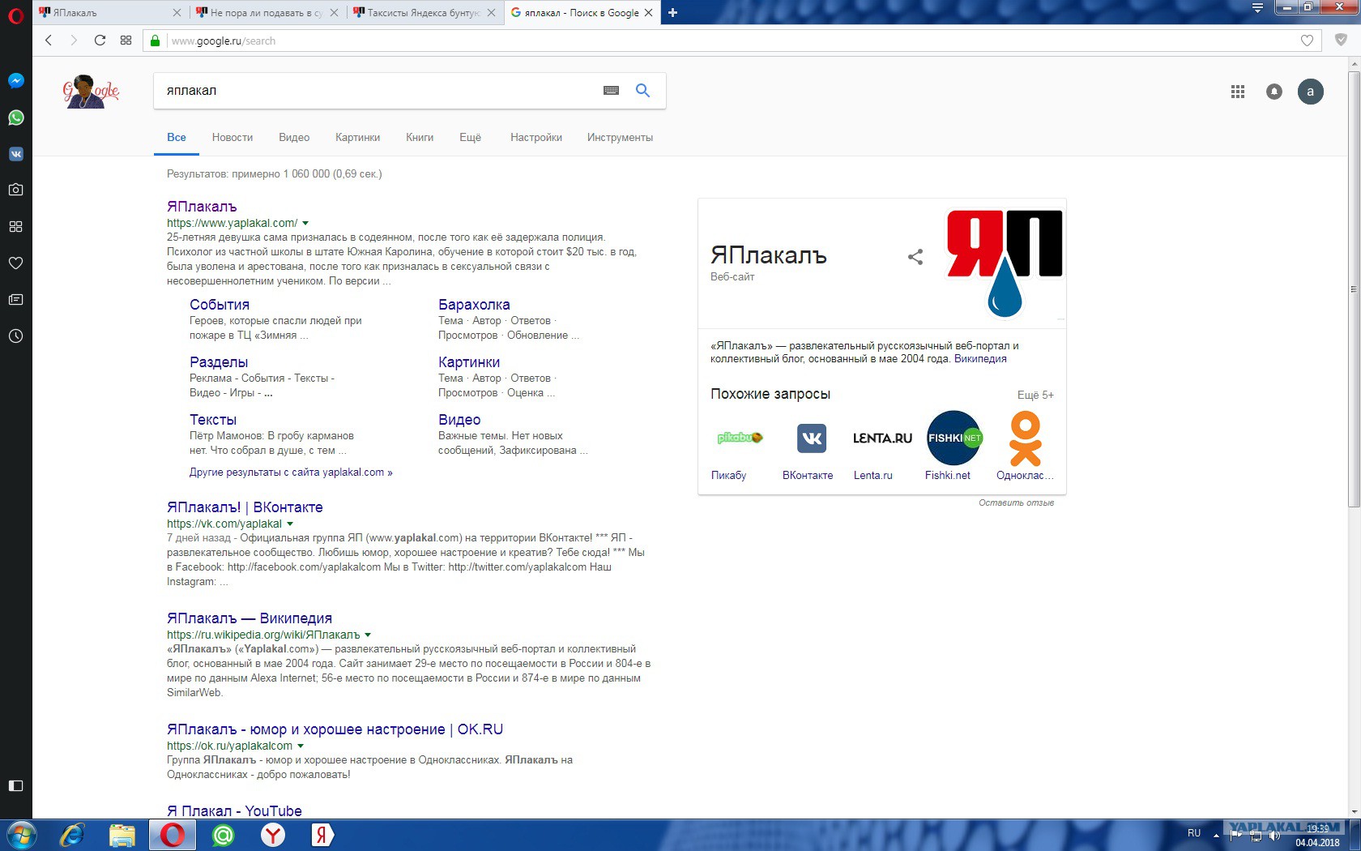Share the ЯПлакалъ knowledge panel

coord(915,257)
